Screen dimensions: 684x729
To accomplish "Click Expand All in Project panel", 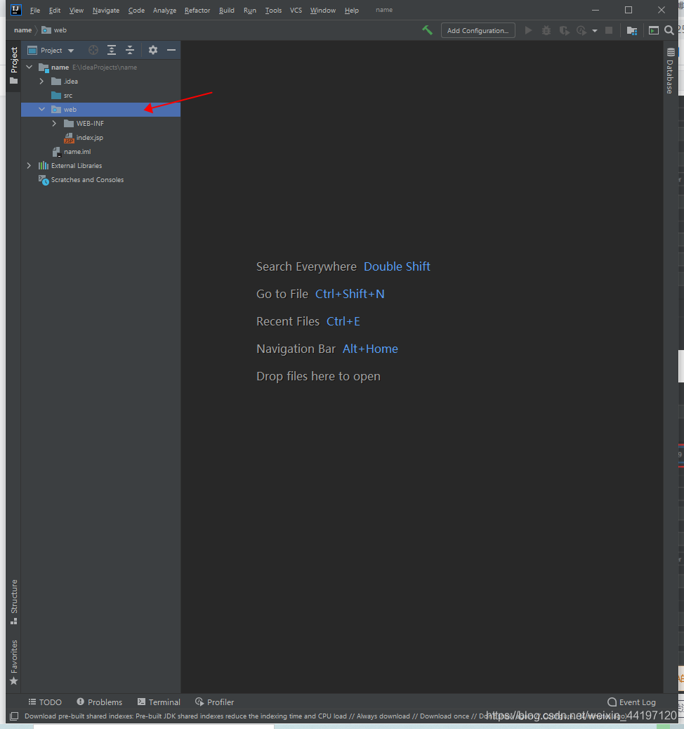I will click(x=112, y=50).
